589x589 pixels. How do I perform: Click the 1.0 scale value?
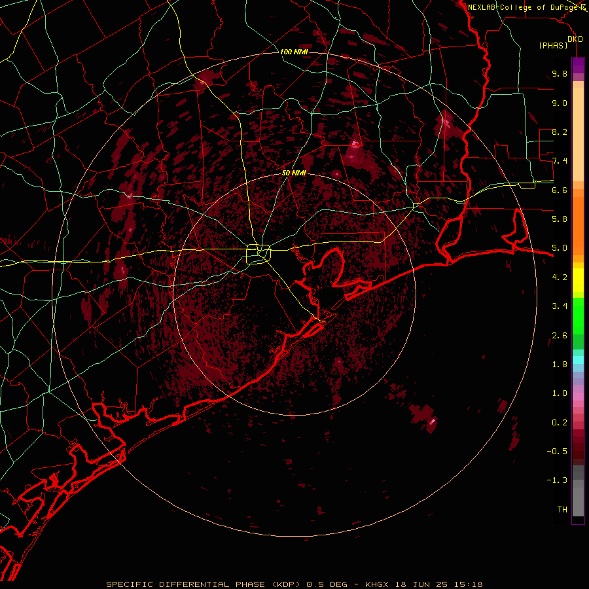click(x=560, y=393)
